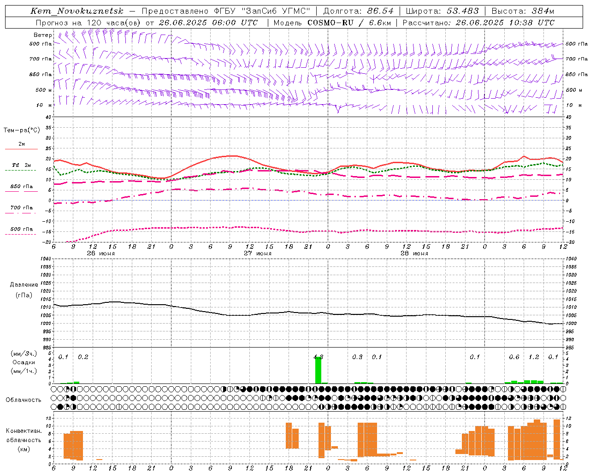590x472 pixels.
Task: Click the 850 гПа temperature legend line sample
Action: 21,191
